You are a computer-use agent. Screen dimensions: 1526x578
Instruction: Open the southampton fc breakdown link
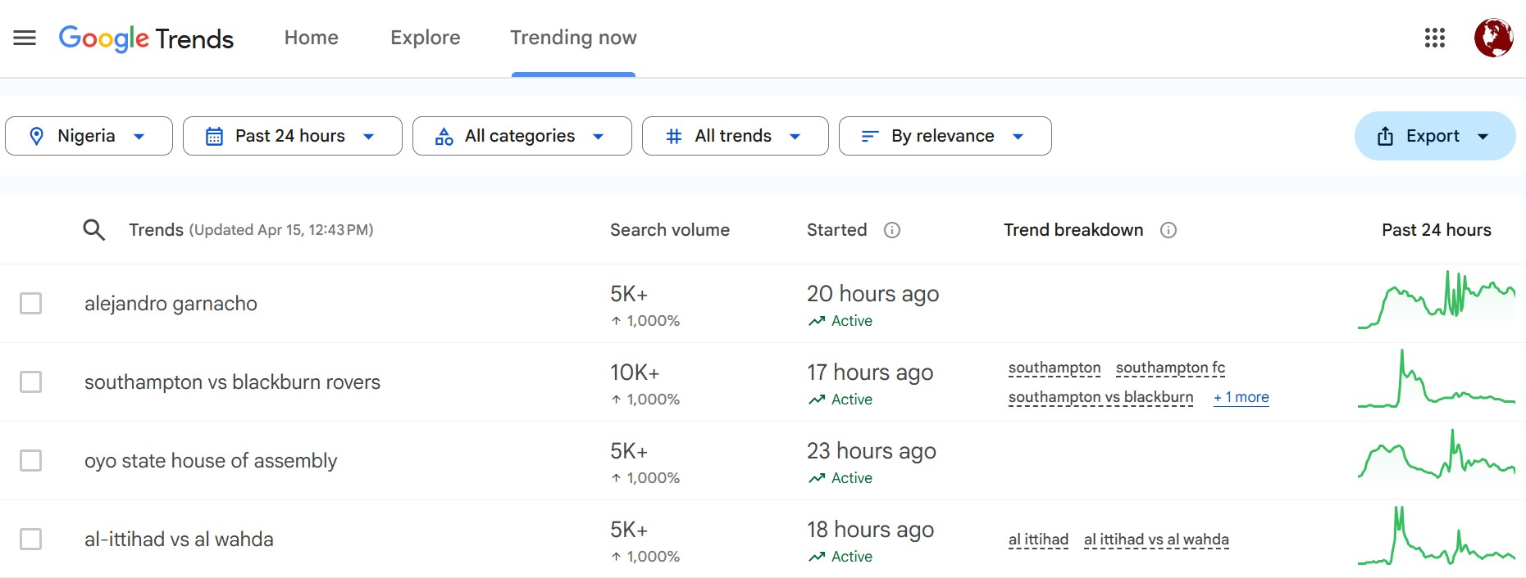(1170, 368)
